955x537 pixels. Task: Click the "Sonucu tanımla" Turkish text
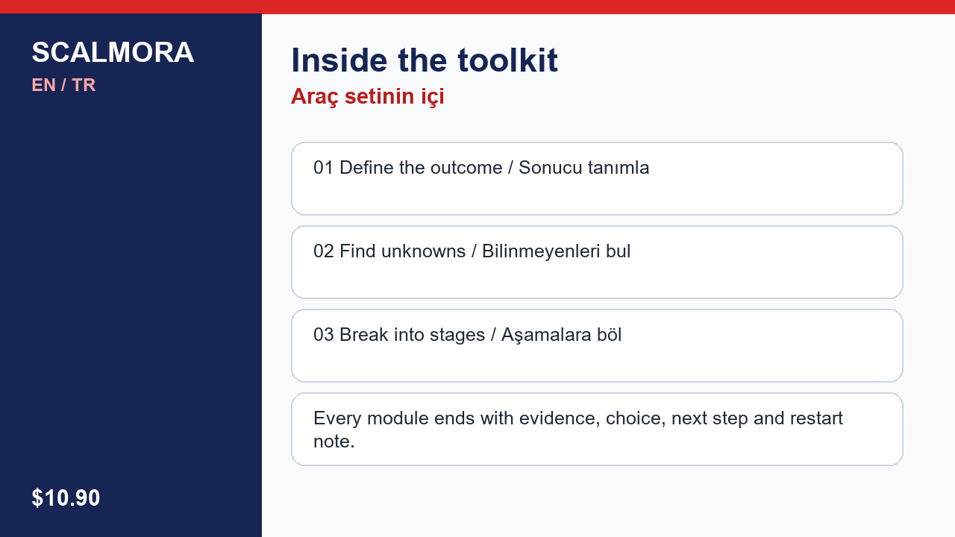(584, 168)
